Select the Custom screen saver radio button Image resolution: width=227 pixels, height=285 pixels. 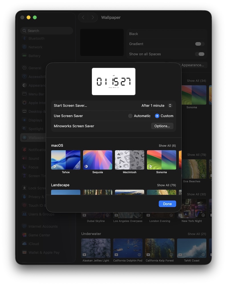click(157, 116)
